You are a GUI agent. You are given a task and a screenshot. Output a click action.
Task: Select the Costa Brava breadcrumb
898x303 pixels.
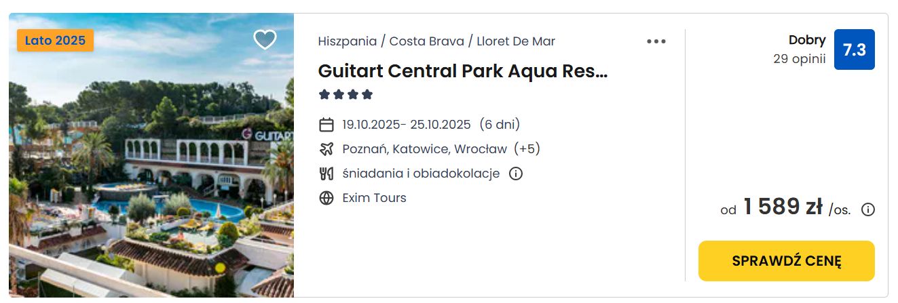click(x=427, y=41)
